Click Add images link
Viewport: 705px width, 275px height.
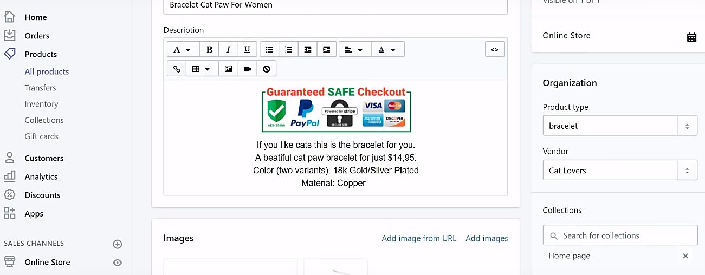click(487, 238)
